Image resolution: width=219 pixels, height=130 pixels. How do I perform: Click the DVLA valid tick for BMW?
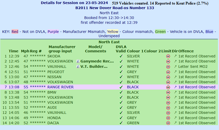[x=121, y=92]
